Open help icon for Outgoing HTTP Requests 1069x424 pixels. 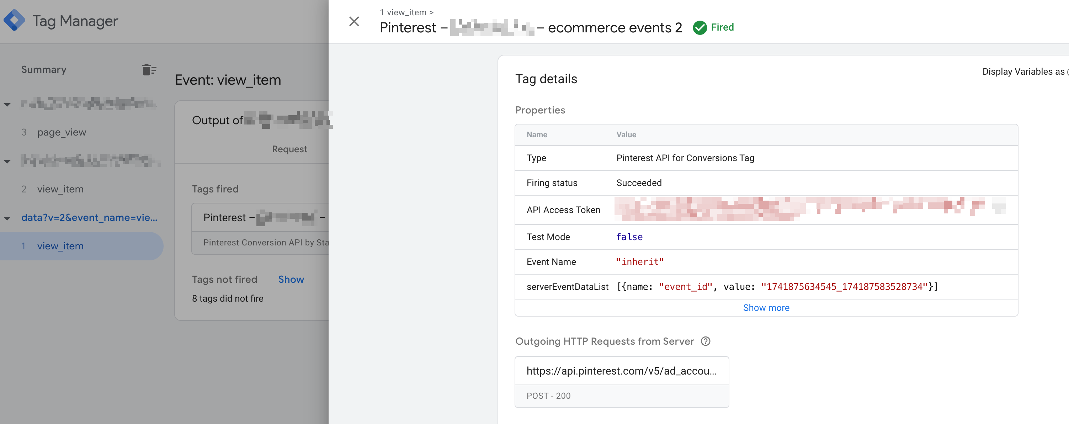click(706, 341)
